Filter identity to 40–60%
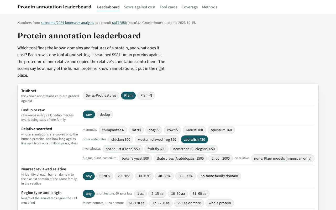336x210 pixels. click(164, 176)
